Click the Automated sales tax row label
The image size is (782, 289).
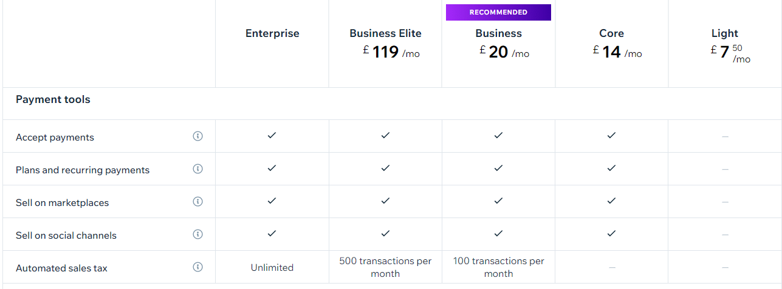click(x=61, y=268)
